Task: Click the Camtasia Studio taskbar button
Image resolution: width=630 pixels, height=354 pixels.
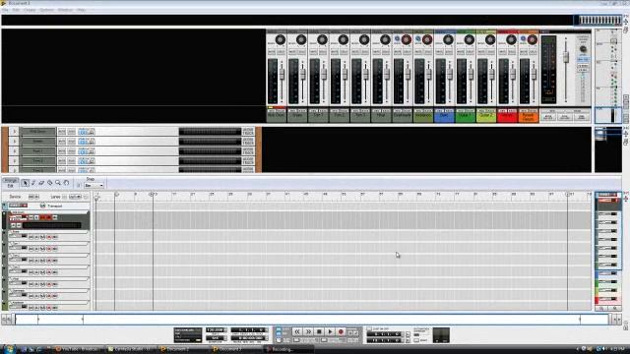Action: 131,349
